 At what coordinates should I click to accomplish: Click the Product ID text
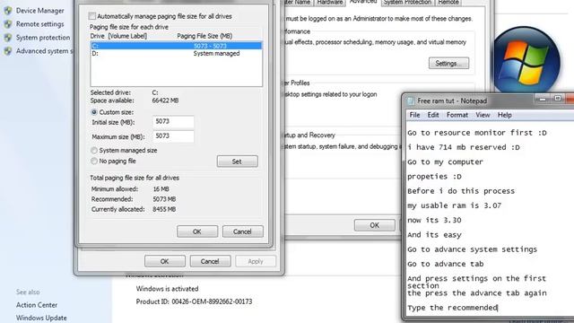[x=194, y=301]
